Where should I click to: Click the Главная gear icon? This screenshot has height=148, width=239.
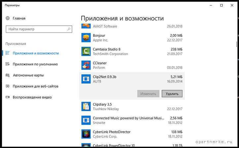pyautogui.click(x=8, y=18)
